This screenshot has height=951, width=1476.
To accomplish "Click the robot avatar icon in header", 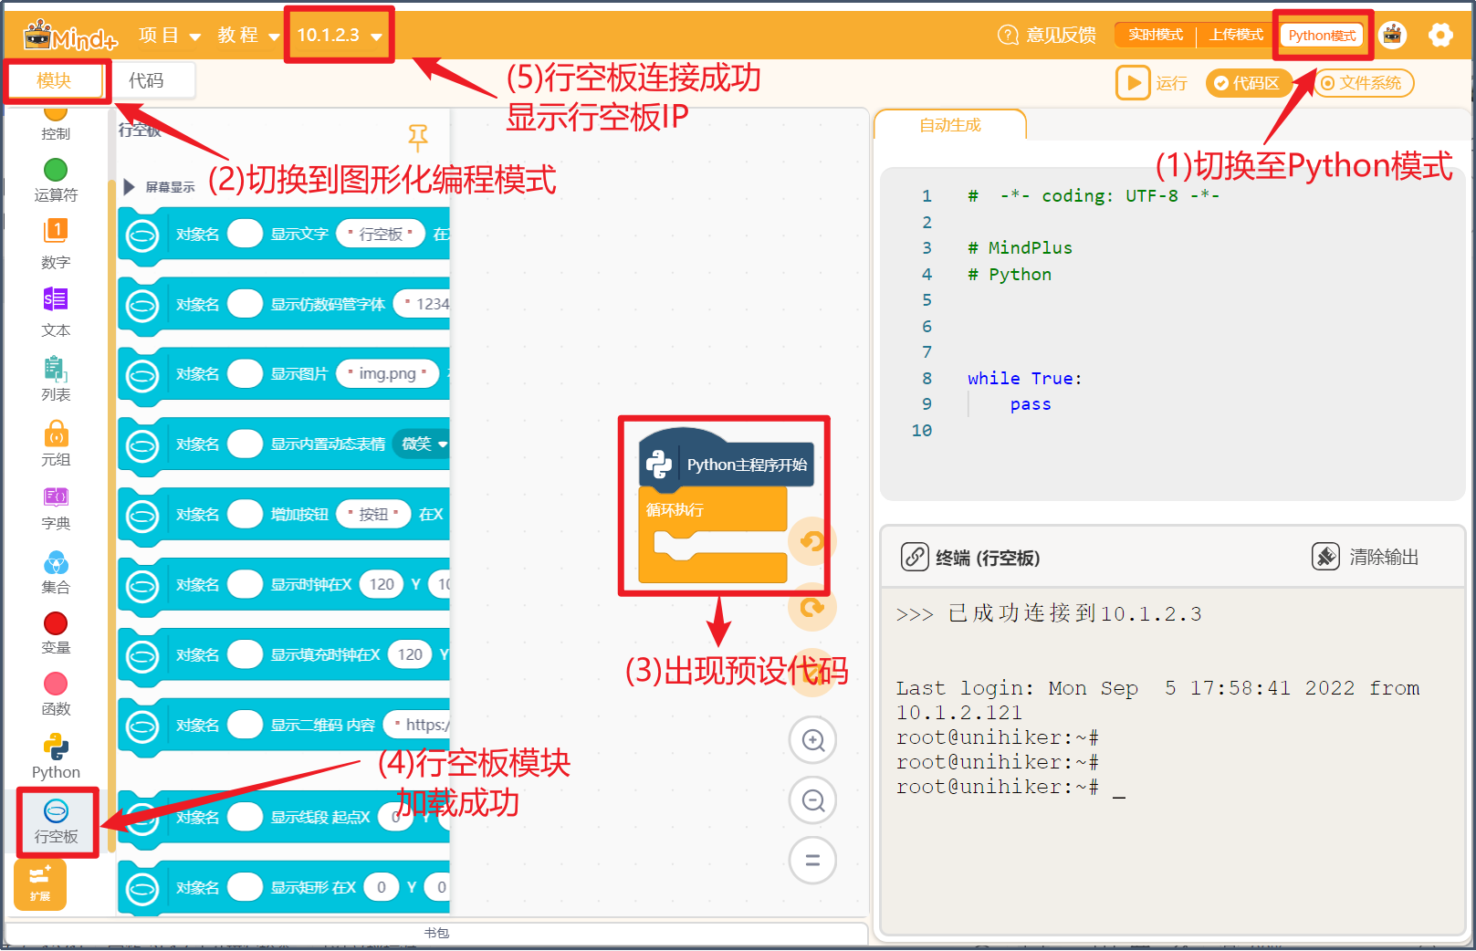I will [x=1392, y=35].
